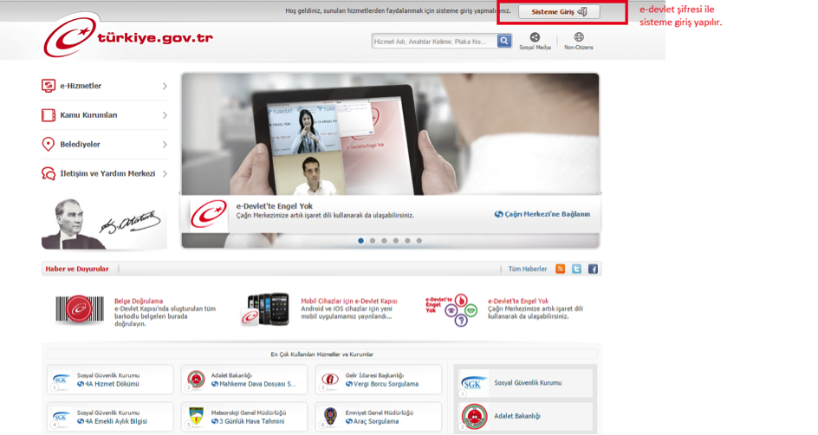Select the first slider pagination dot
This screenshot has width=818, height=435.
pyautogui.click(x=360, y=241)
